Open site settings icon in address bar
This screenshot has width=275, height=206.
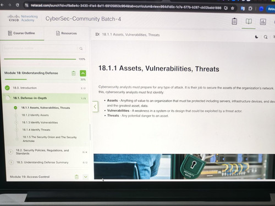(27, 5)
